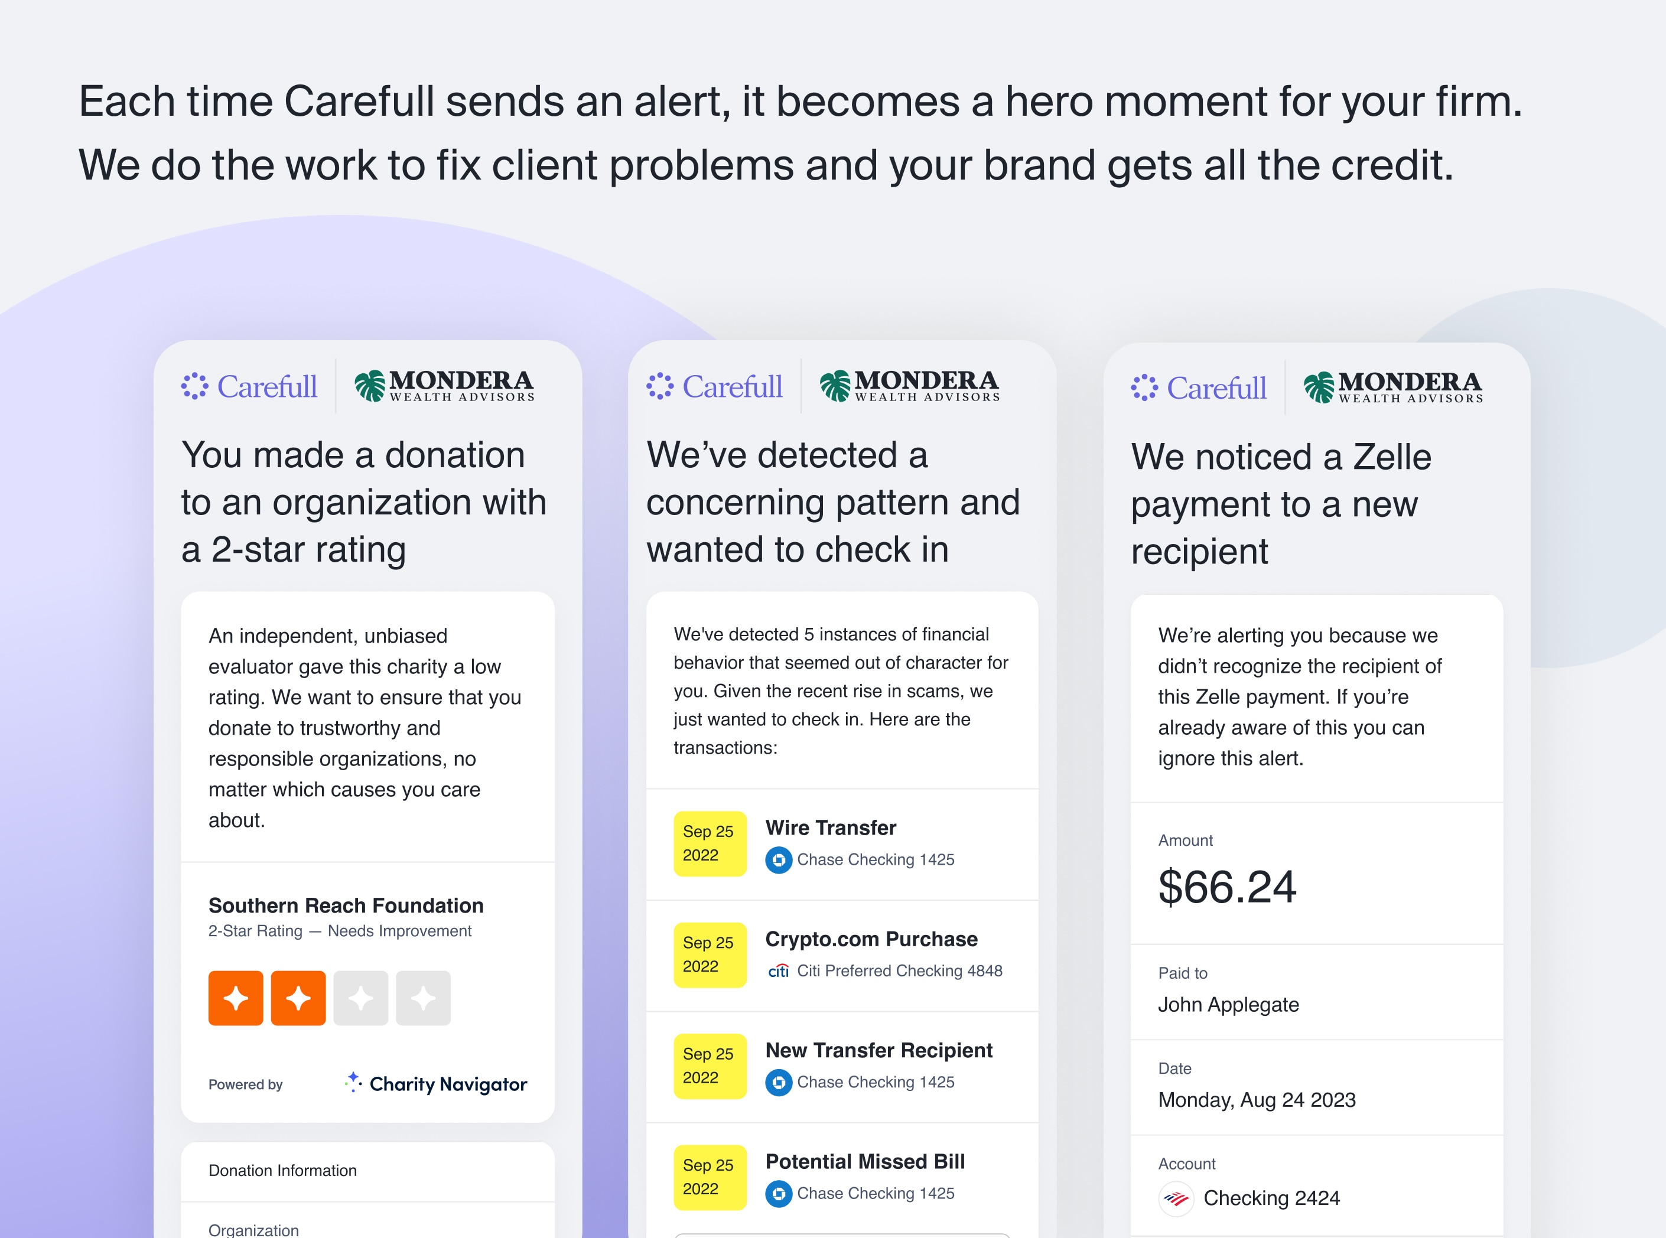The width and height of the screenshot is (1666, 1238).
Task: Click the Southern Reach Foundation name
Action: [x=346, y=905]
